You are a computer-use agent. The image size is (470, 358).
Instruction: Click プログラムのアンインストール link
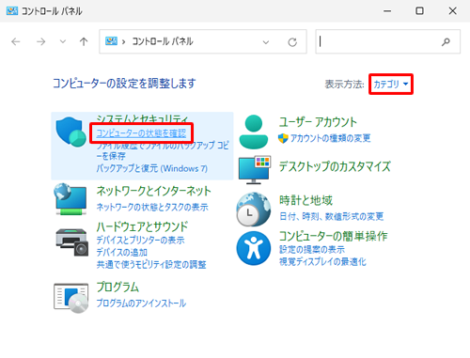pos(141,304)
